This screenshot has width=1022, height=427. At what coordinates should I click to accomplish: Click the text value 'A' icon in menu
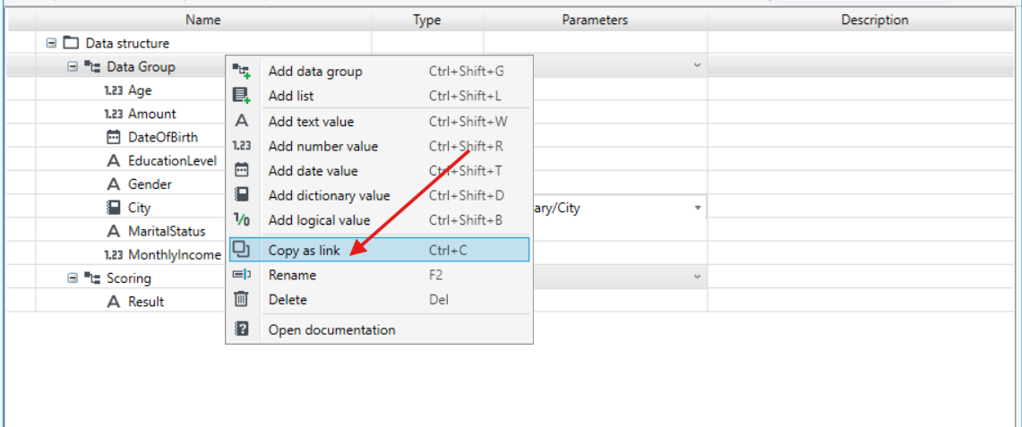pos(241,121)
